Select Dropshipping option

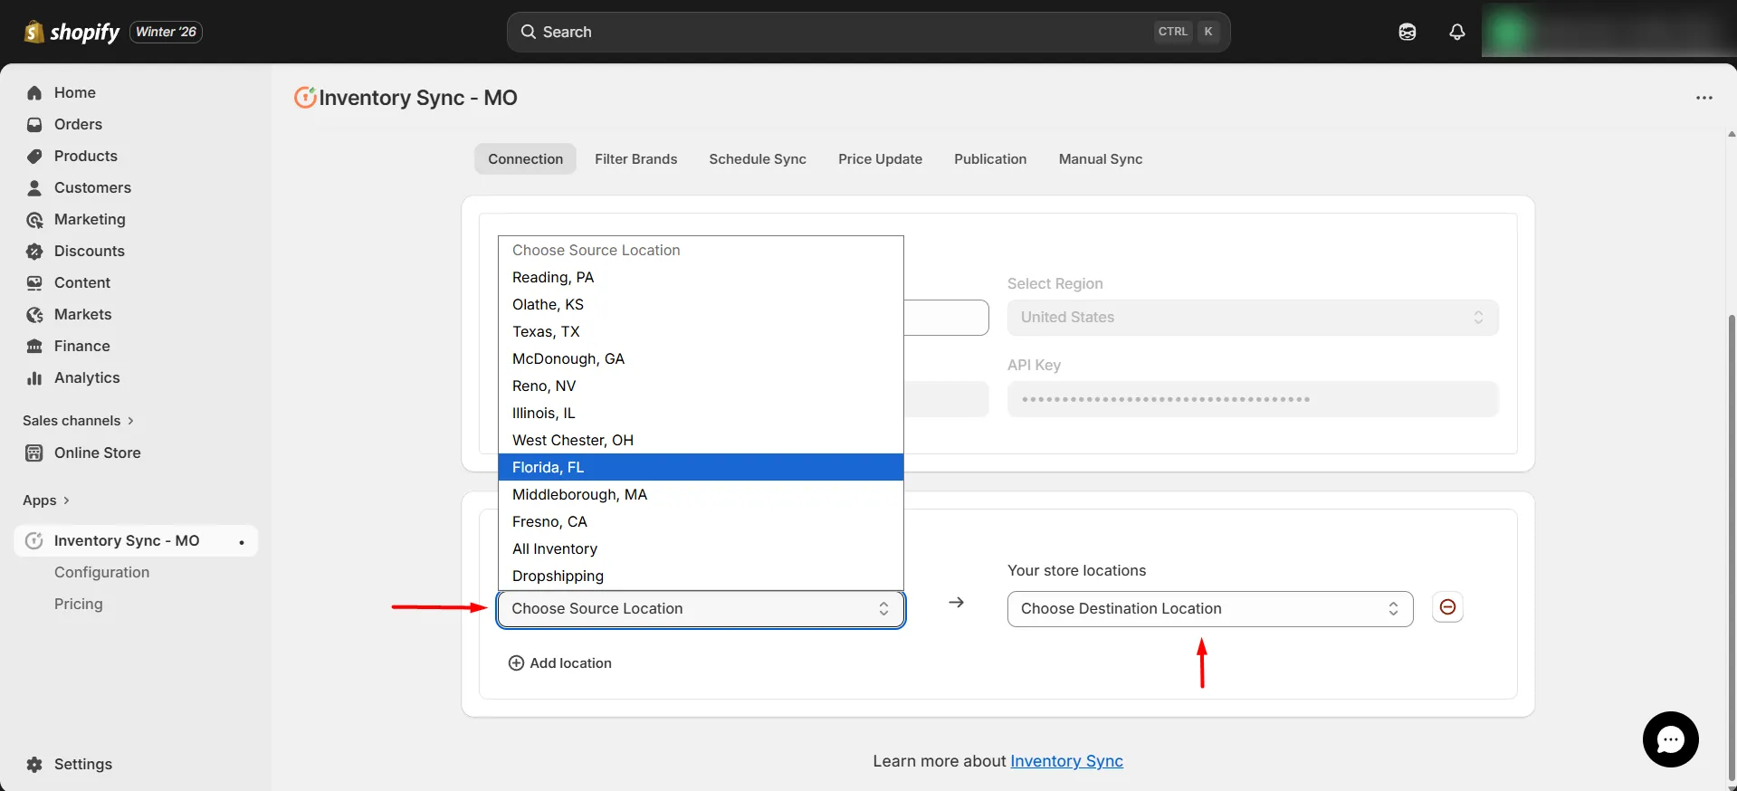701,576
